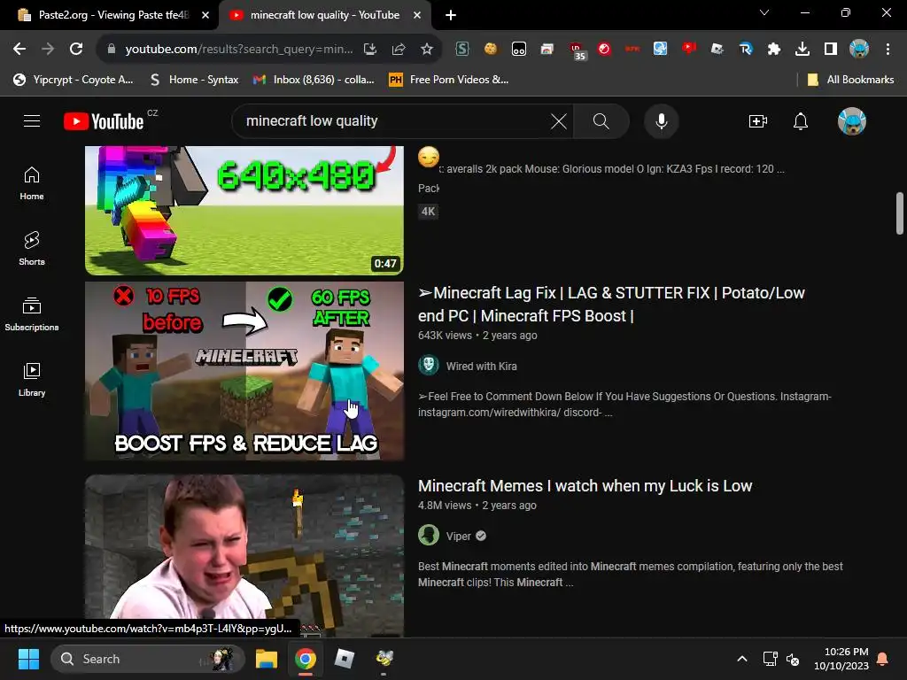Image resolution: width=907 pixels, height=680 pixels.
Task: Click the 4K badge on first result
Action: pos(428,211)
